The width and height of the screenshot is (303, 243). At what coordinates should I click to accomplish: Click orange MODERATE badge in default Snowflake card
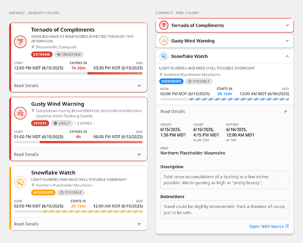pos(43,192)
